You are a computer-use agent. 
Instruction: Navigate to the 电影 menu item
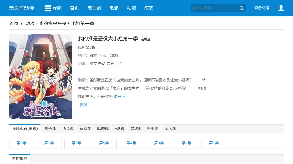tap(114, 8)
